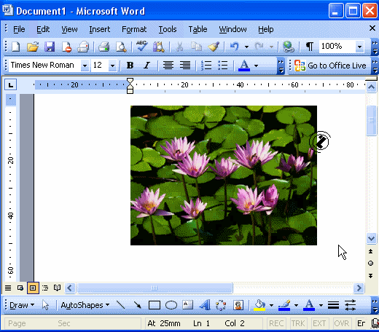This screenshot has height=332, width=379.
Task: Select the Format Painter brush icon
Action: pyautogui.click(x=214, y=47)
